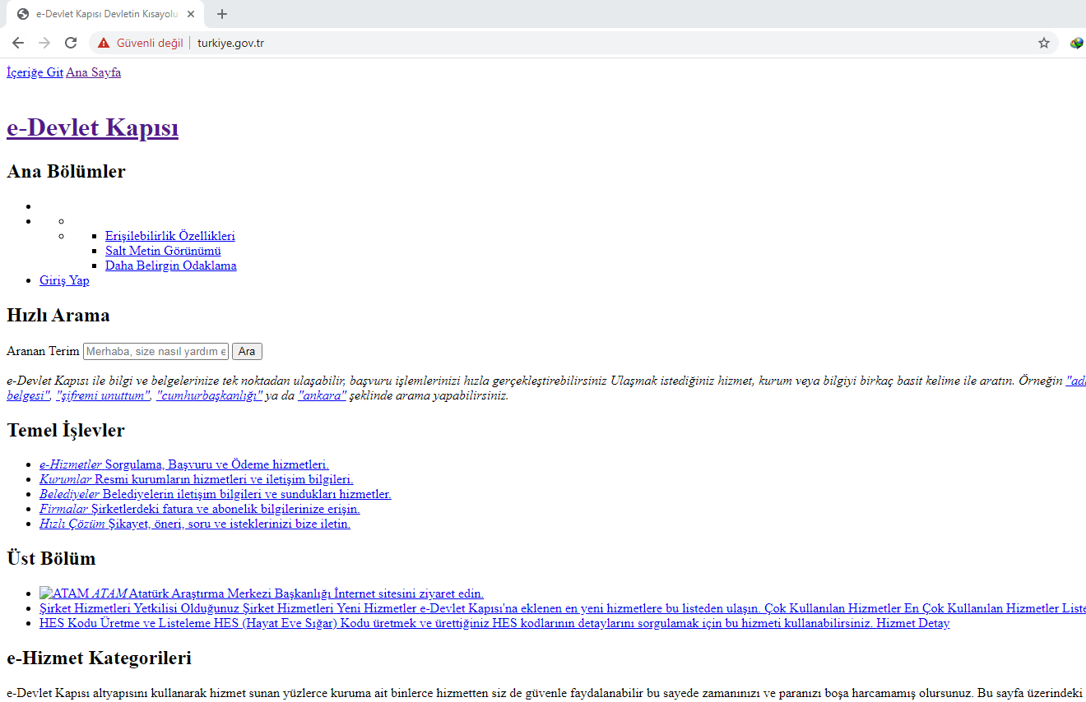The image size is (1086, 702).
Task: Click the e-Devlet Kapısı main heading link
Action: (92, 127)
